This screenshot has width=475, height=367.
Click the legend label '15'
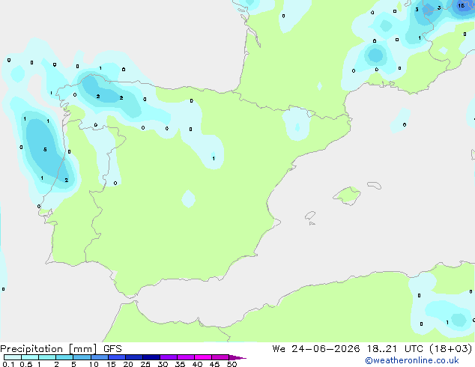[111, 364]
